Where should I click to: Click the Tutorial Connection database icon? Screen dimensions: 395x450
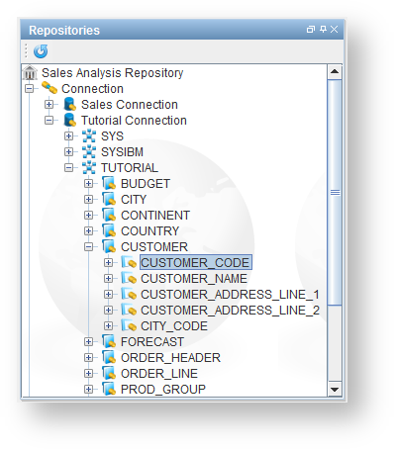tap(70, 120)
